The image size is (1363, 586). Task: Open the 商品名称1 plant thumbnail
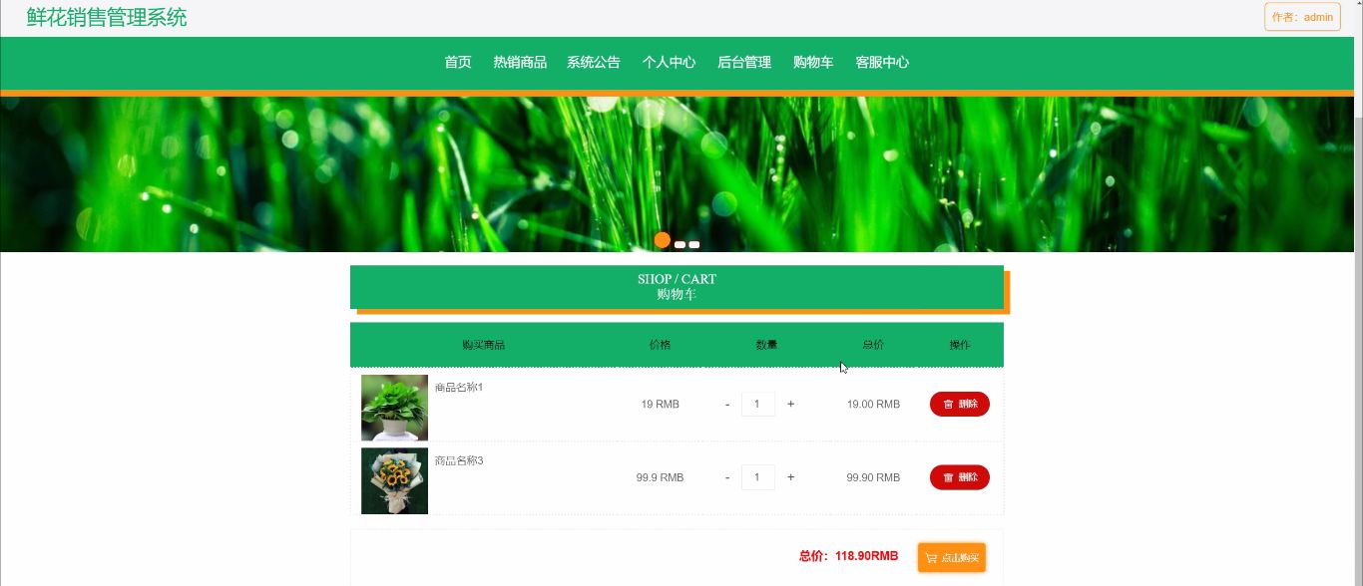click(x=394, y=408)
